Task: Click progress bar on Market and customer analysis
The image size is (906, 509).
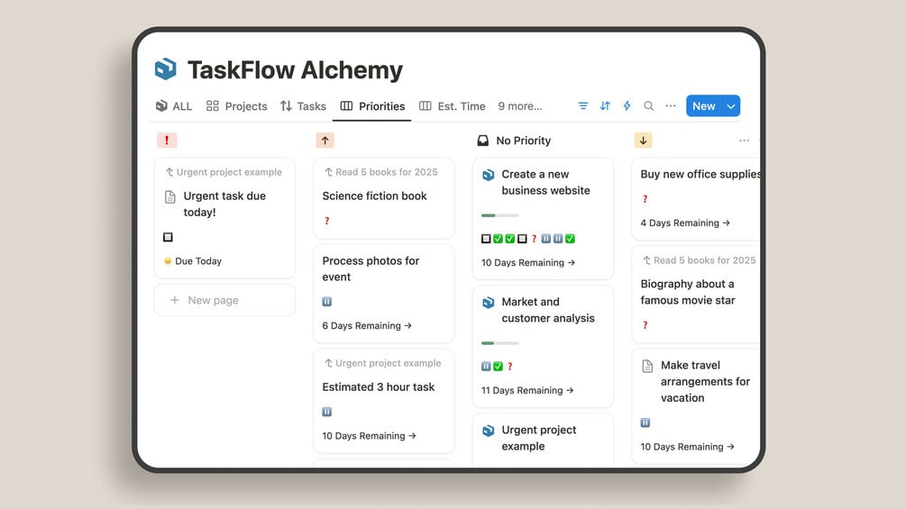Action: click(x=499, y=343)
